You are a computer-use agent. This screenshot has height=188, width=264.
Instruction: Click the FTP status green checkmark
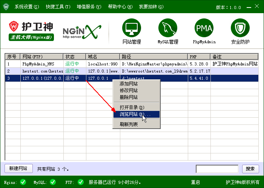click(x=80, y=182)
